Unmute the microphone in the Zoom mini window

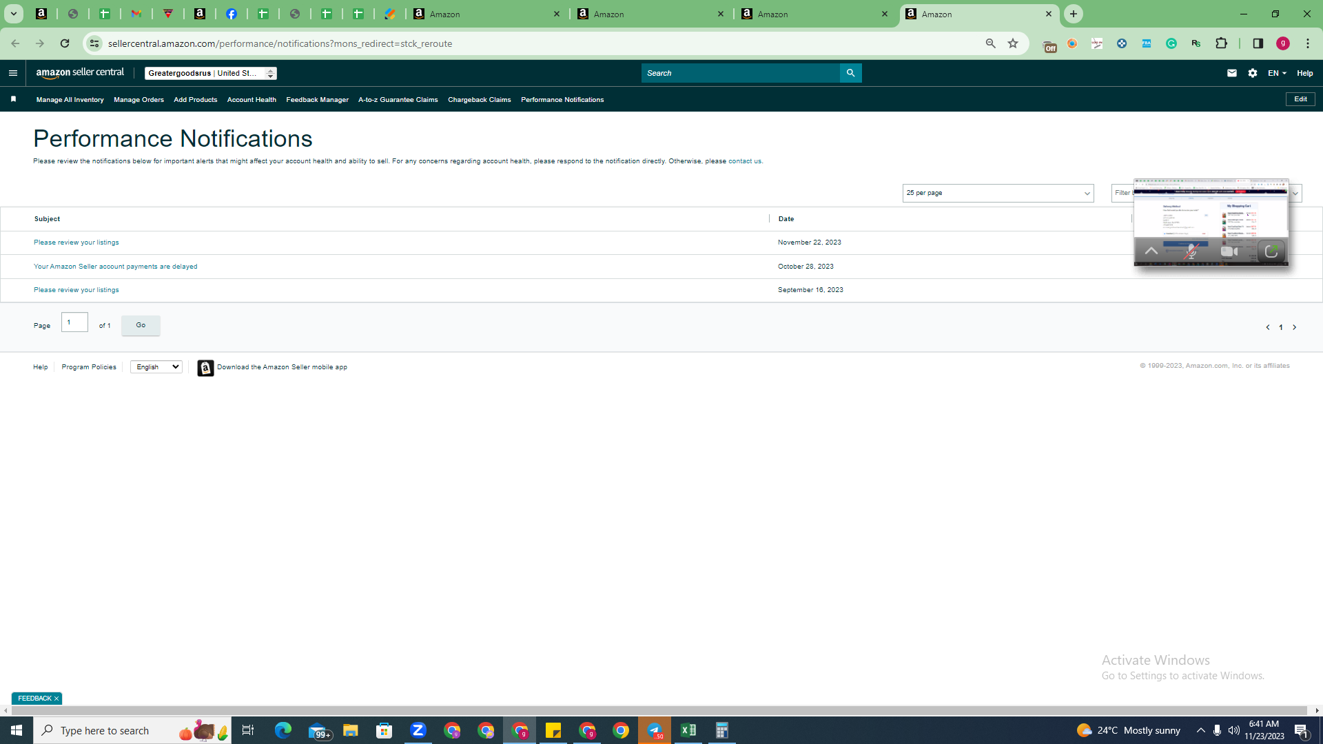[x=1191, y=251]
